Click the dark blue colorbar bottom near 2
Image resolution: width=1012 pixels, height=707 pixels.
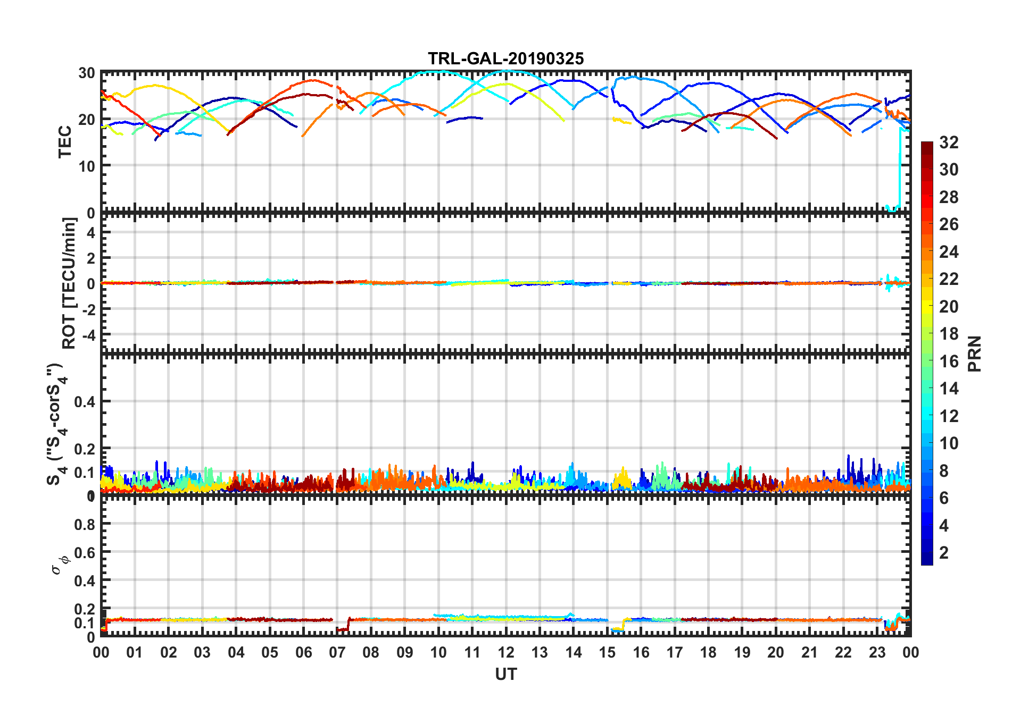(926, 559)
